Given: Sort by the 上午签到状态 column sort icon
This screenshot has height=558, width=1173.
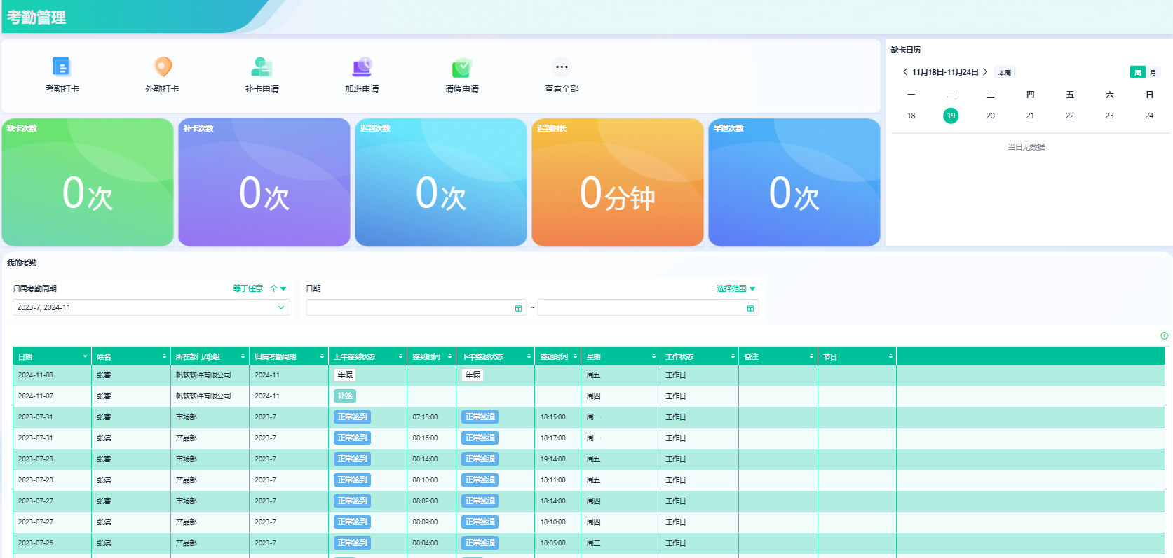Looking at the screenshot, I should pyautogui.click(x=401, y=356).
